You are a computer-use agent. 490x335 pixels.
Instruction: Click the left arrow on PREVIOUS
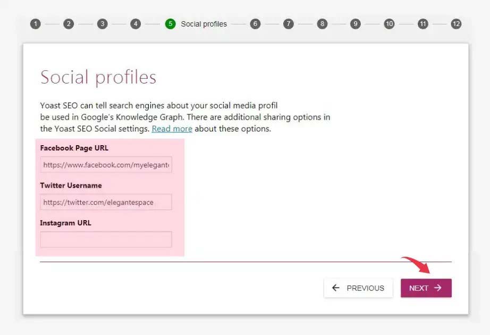(335, 288)
